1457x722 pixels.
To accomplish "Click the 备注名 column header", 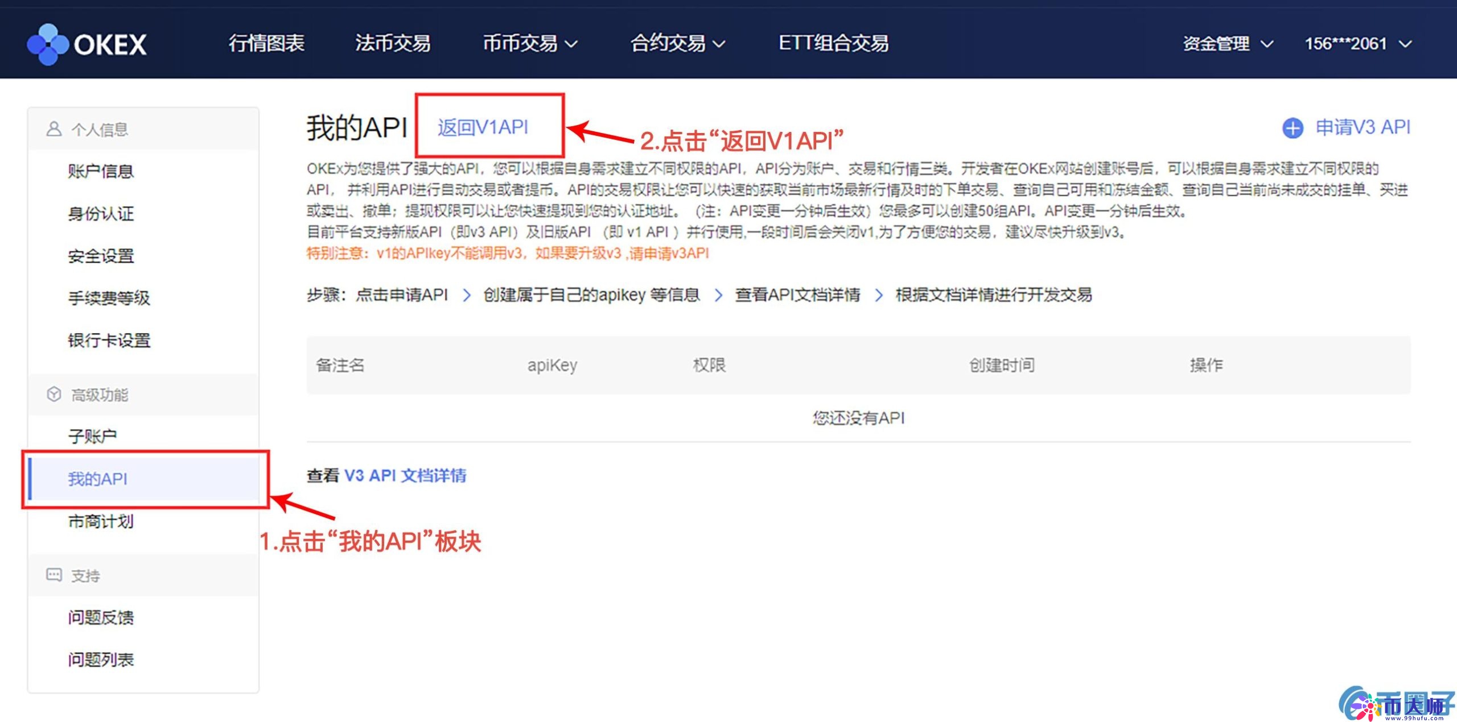I will coord(340,365).
